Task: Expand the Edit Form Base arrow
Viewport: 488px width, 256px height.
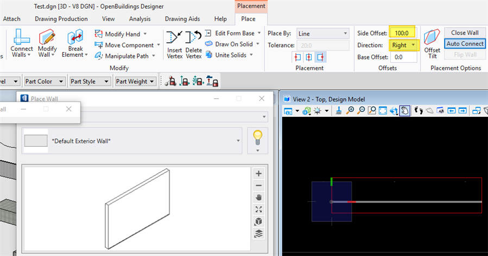Action: tap(259, 33)
